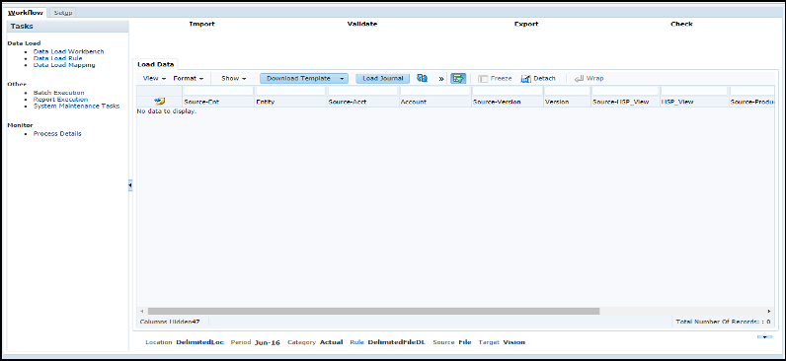Click the Total Number Of Records text
This screenshot has width=786, height=361.
pyautogui.click(x=724, y=322)
